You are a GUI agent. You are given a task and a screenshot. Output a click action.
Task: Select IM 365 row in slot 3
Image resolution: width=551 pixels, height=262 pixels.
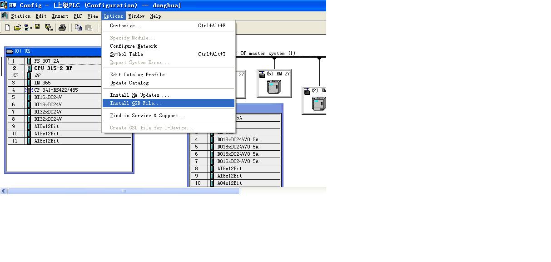coord(55,83)
